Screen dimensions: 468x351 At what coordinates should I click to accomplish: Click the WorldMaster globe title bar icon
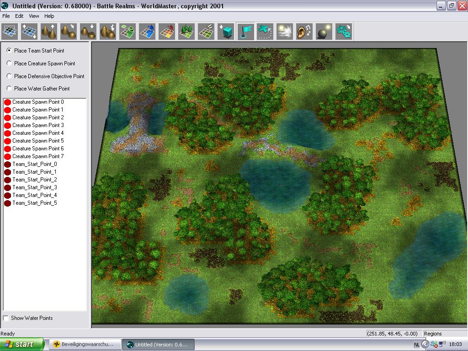tap(5, 5)
